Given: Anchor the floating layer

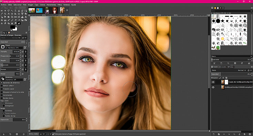Looking at the screenshot, I should (x=239, y=134).
